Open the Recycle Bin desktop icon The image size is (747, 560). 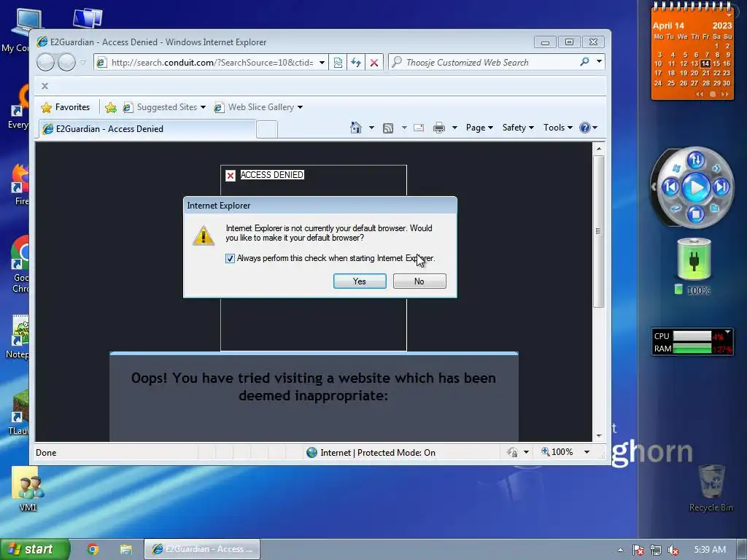711,488
